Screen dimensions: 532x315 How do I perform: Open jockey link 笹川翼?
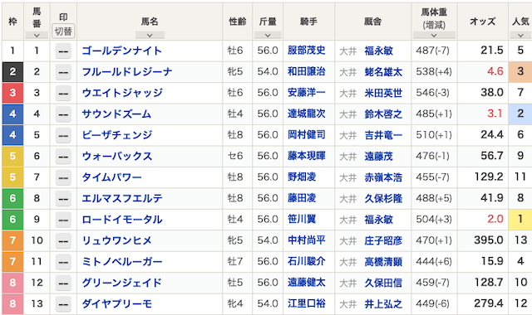tap(302, 219)
